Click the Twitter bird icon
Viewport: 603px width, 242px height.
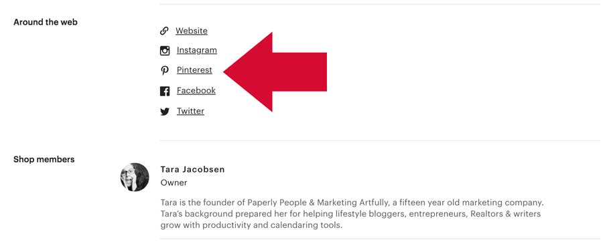tap(165, 112)
